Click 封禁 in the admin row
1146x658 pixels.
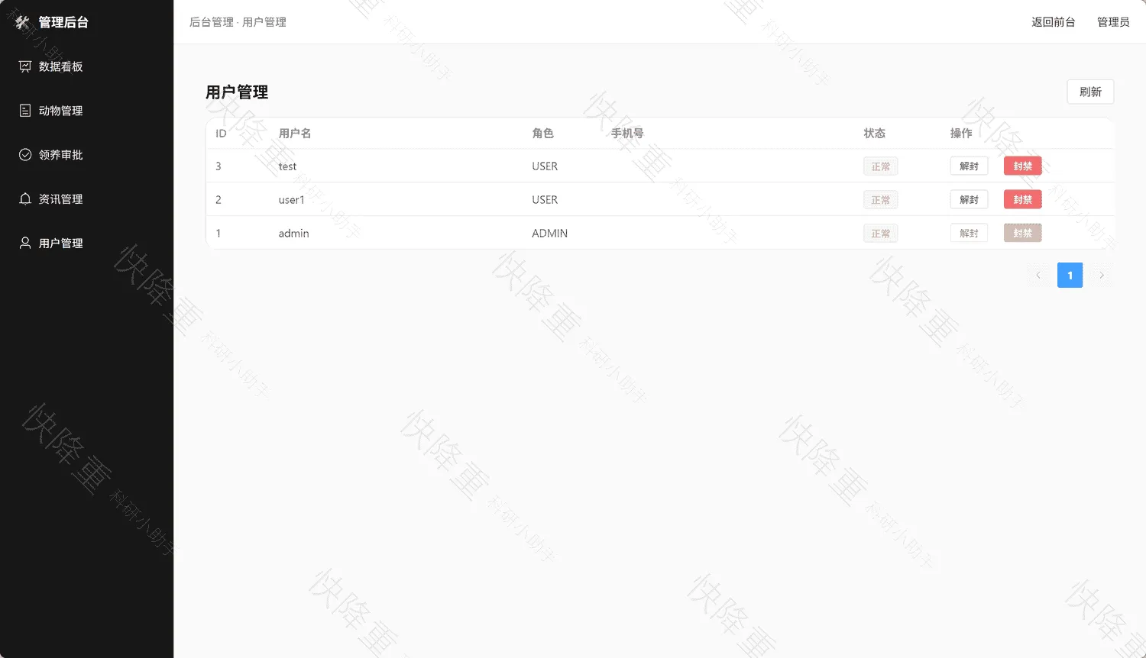(1023, 234)
